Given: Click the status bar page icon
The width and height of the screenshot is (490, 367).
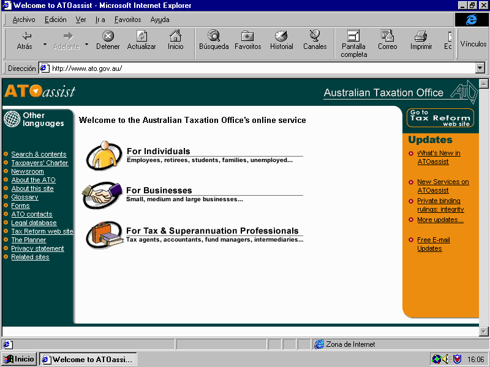Looking at the screenshot, I should 7,344.
